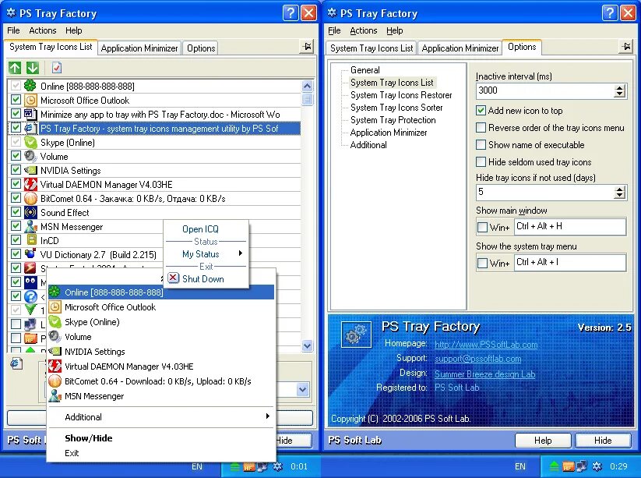The image size is (641, 478).
Task: Click the pin icon in left window
Action: [x=308, y=47]
